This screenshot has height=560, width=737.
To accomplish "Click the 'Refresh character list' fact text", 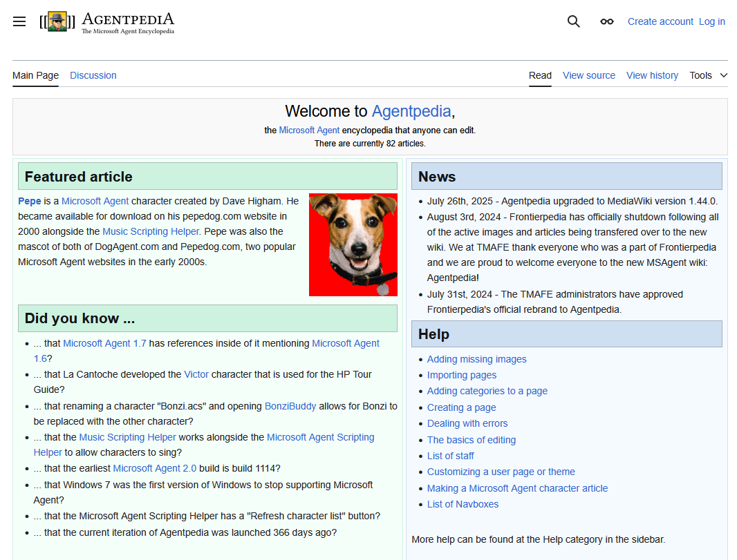I will click(x=207, y=516).
